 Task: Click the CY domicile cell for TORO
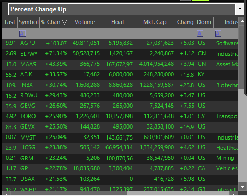coord(201,117)
